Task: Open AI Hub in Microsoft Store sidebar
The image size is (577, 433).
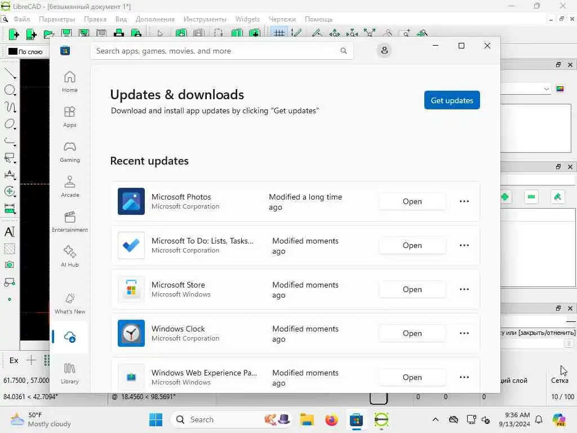Action: (69, 257)
